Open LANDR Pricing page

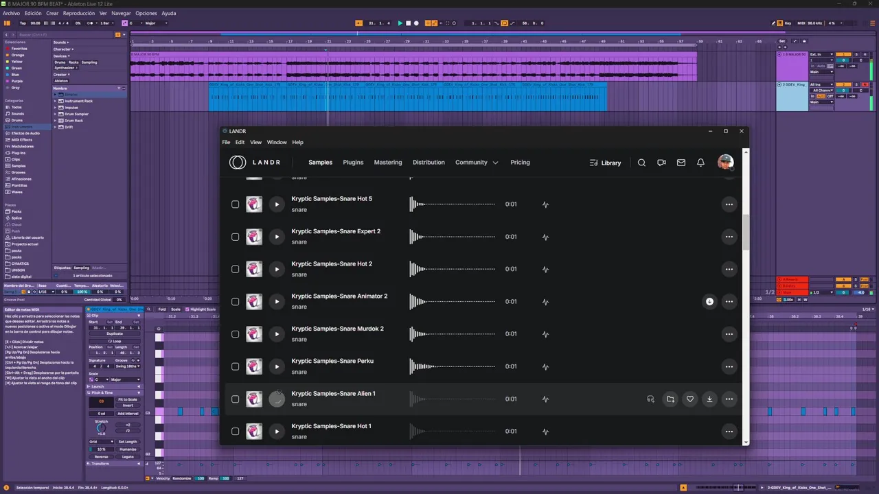(x=520, y=163)
